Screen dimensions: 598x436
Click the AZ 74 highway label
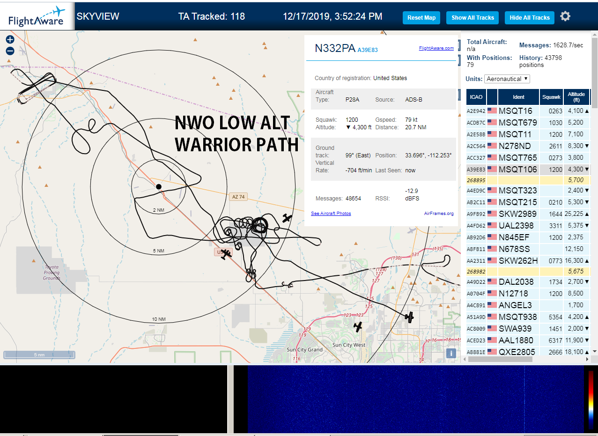(x=238, y=197)
